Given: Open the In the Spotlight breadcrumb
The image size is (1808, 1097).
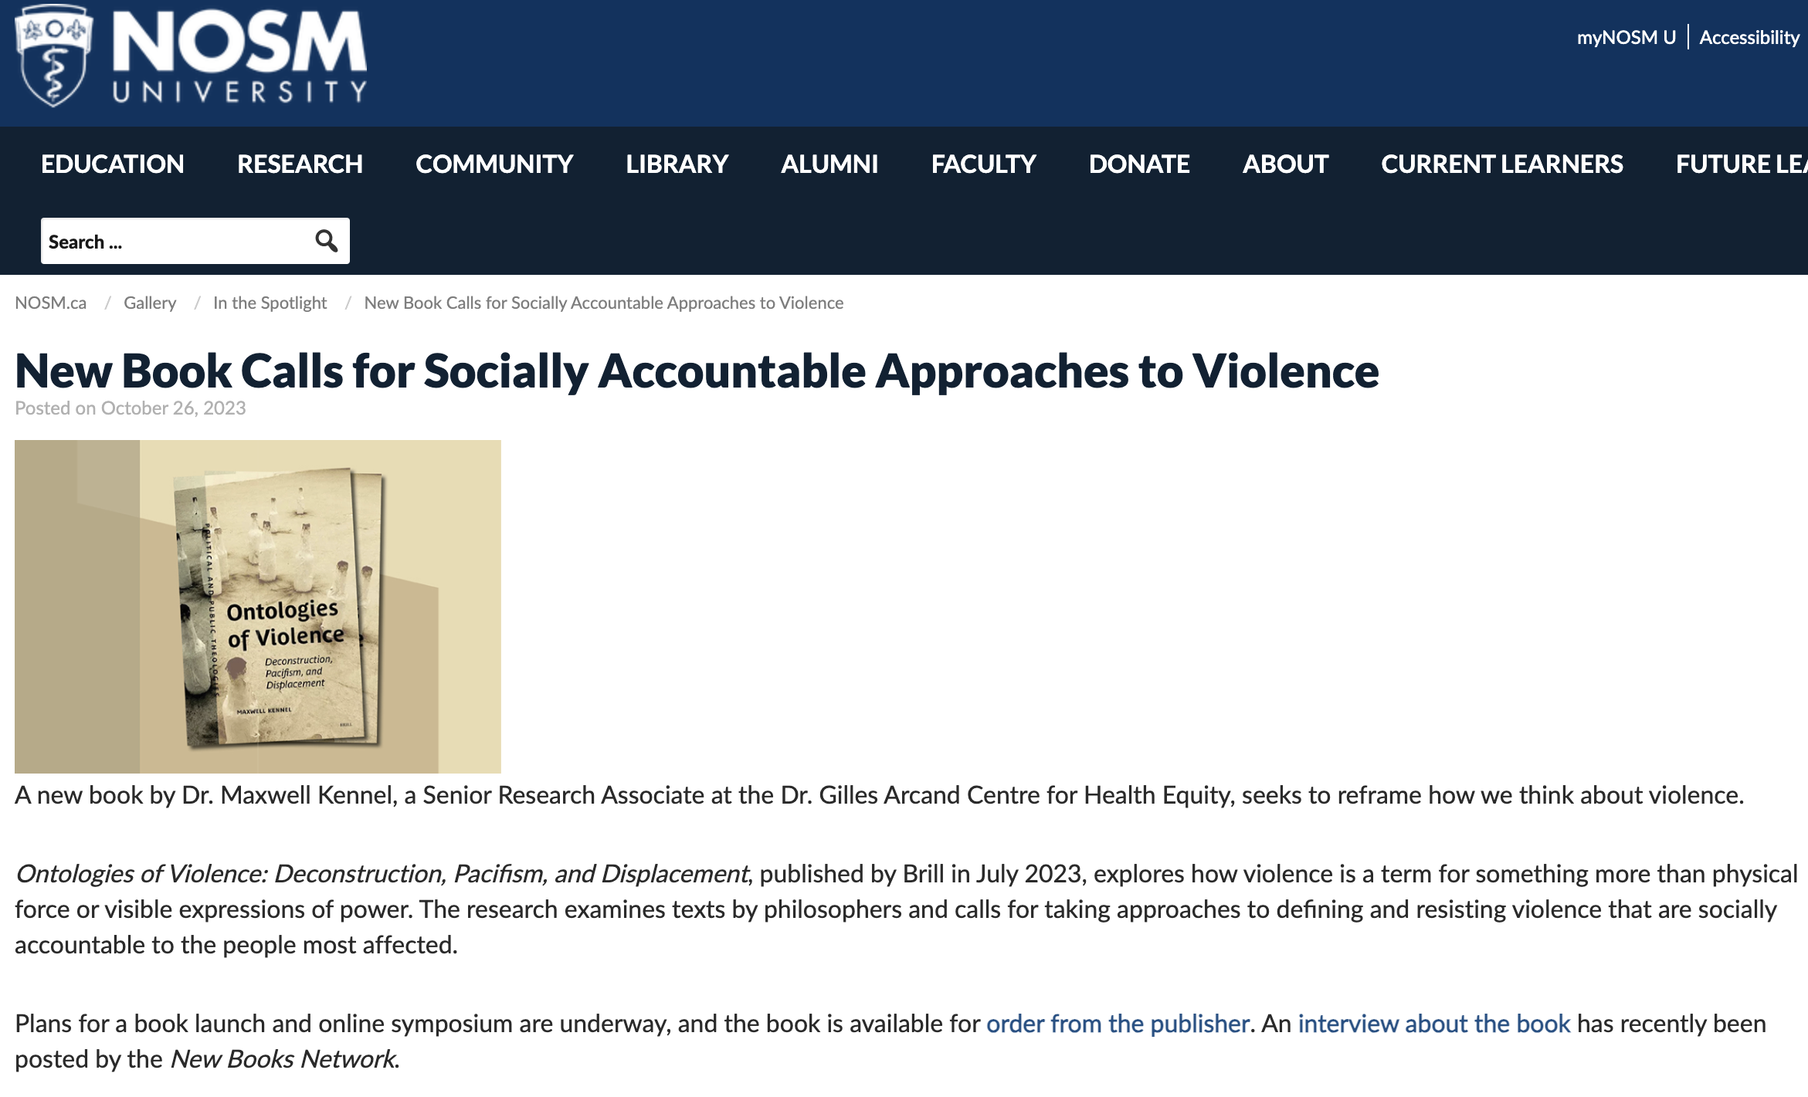Looking at the screenshot, I should coord(270,303).
